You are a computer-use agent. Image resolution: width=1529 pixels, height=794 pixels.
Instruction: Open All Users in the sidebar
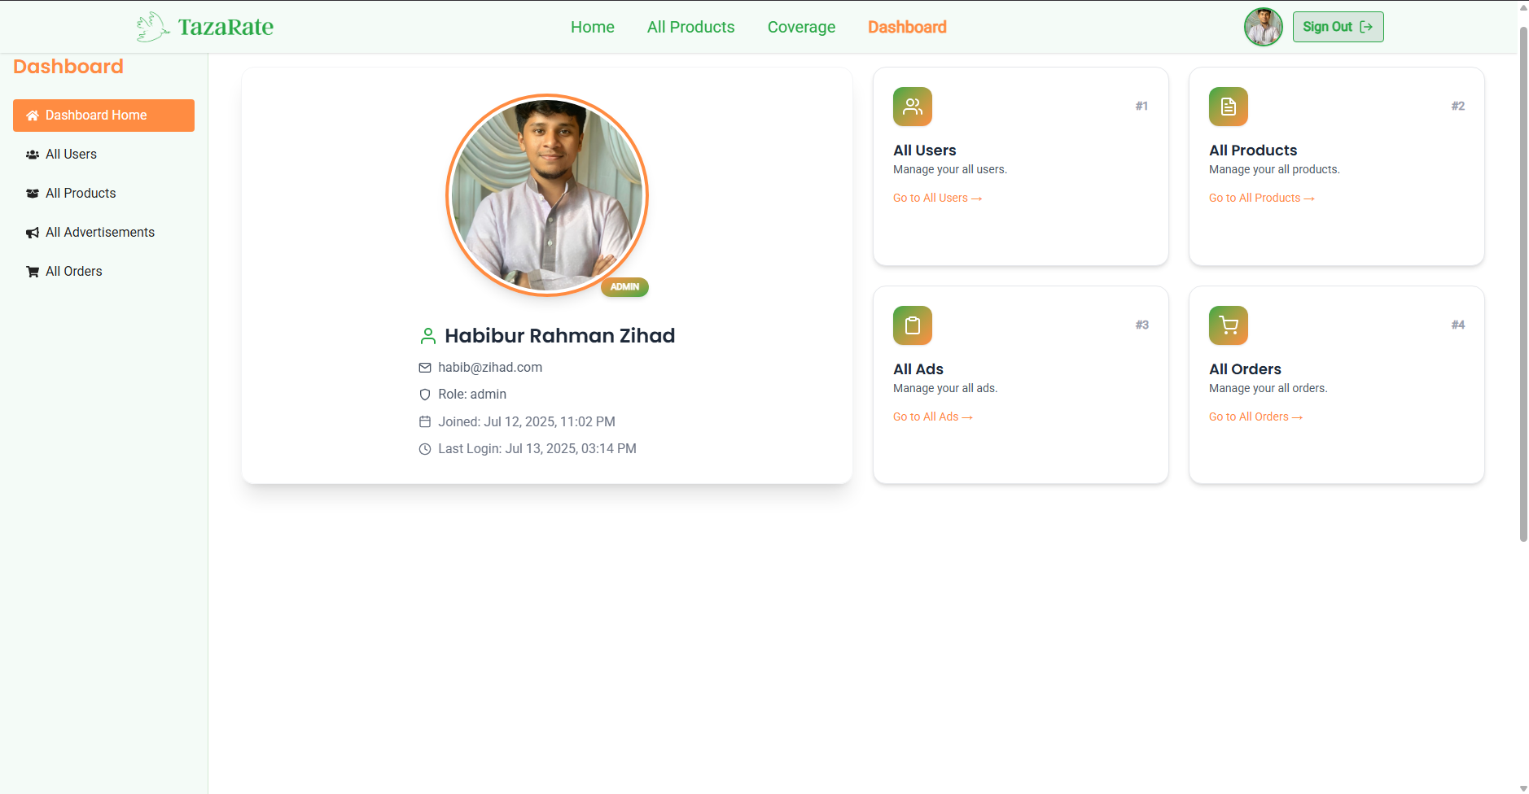pos(103,155)
